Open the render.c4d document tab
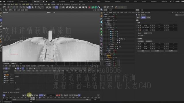Screen dimensions: 184x103 11,1
